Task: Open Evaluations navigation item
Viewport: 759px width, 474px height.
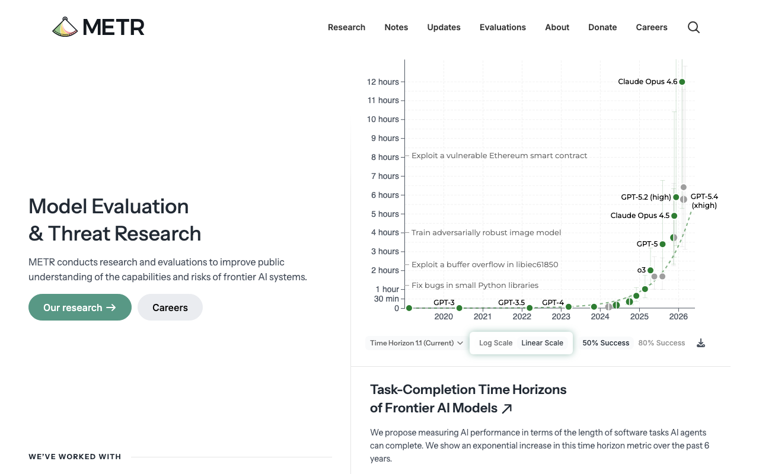Action: pyautogui.click(x=503, y=27)
